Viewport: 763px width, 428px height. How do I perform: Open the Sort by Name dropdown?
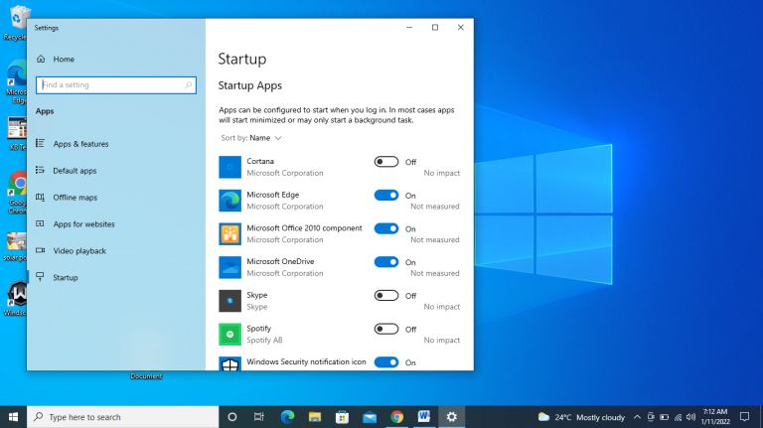pos(251,138)
